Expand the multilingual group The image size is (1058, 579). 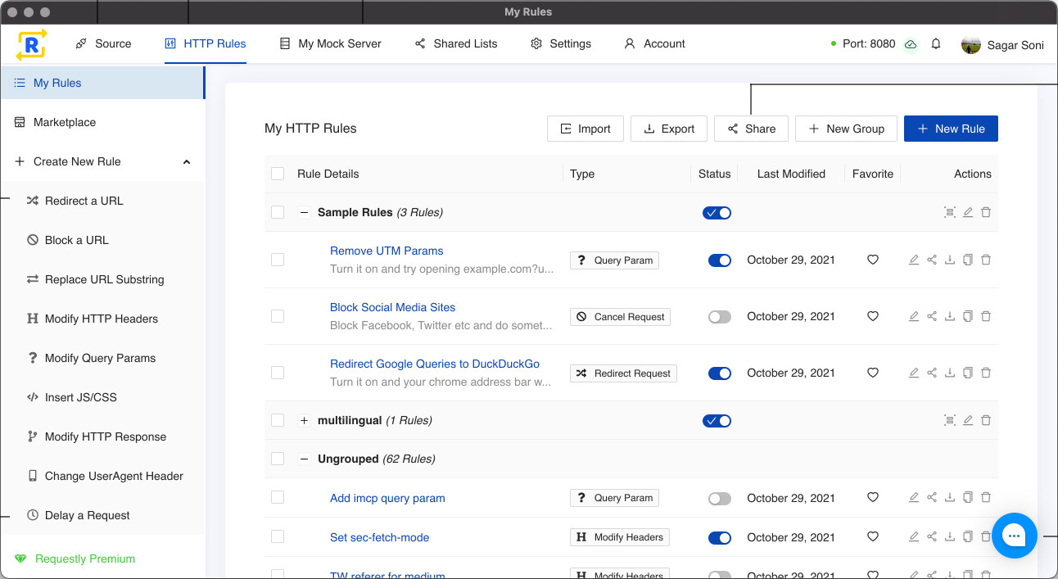coord(305,420)
